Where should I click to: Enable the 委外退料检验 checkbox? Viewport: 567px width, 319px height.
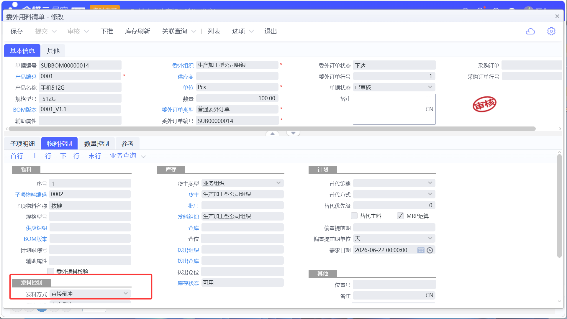pyautogui.click(x=51, y=271)
